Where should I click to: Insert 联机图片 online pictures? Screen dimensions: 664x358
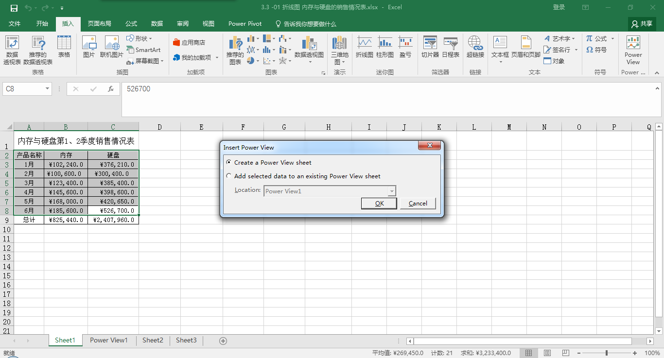tap(112, 47)
